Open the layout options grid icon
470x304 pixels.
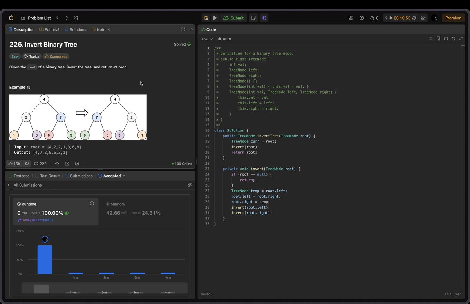(x=351, y=18)
